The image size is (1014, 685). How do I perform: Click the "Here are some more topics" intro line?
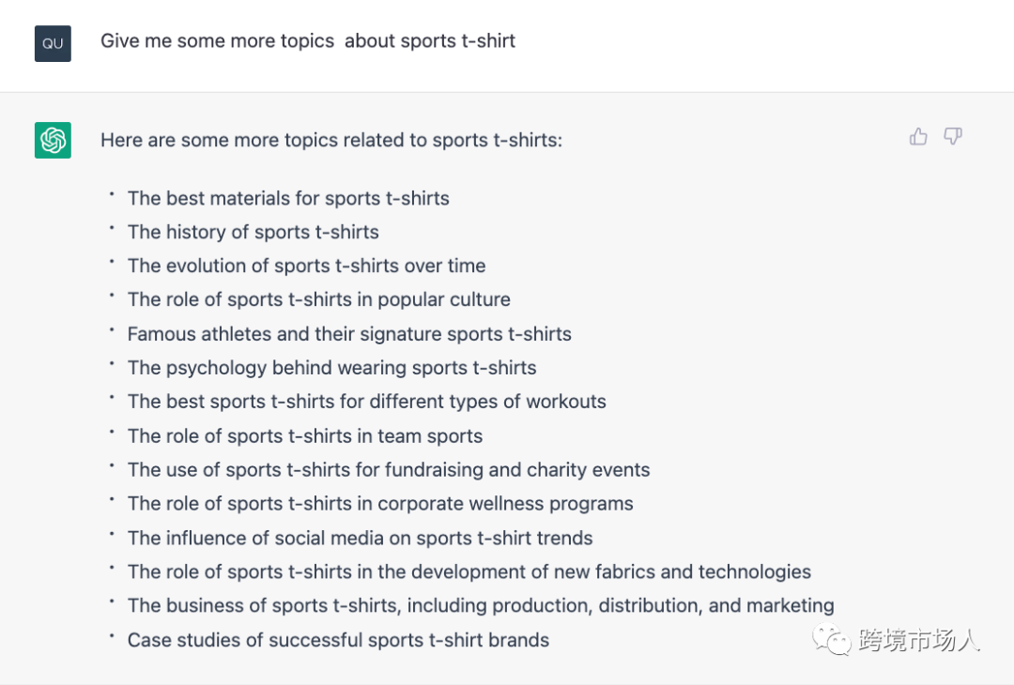coord(331,141)
